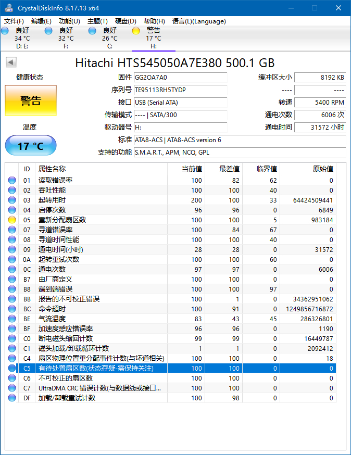This screenshot has height=455, width=351.
Task: Click the power on hours 31572 小时
Action: (x=320, y=128)
